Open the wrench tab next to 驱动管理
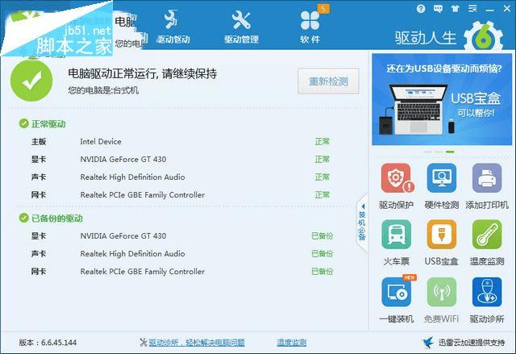The height and width of the screenshot is (354, 516). (x=173, y=27)
